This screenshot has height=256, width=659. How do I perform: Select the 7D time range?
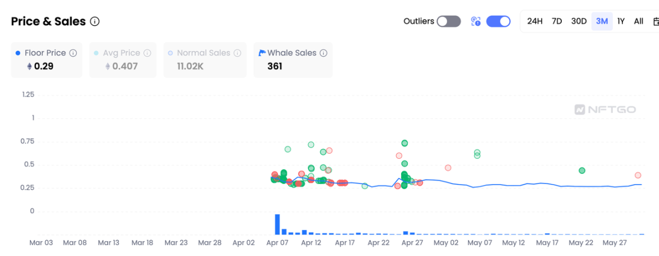pyautogui.click(x=557, y=22)
